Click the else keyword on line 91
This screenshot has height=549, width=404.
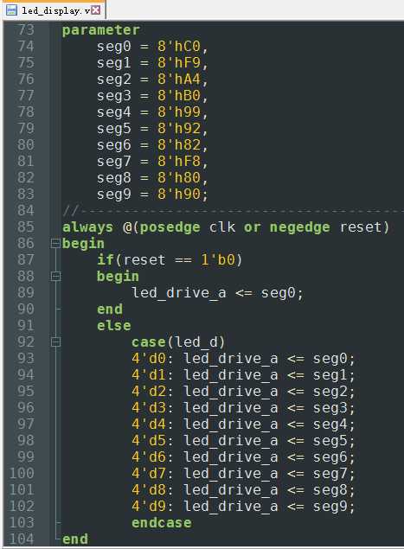pos(114,326)
